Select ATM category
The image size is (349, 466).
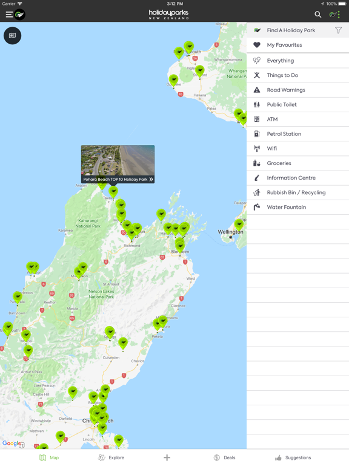pos(297,119)
